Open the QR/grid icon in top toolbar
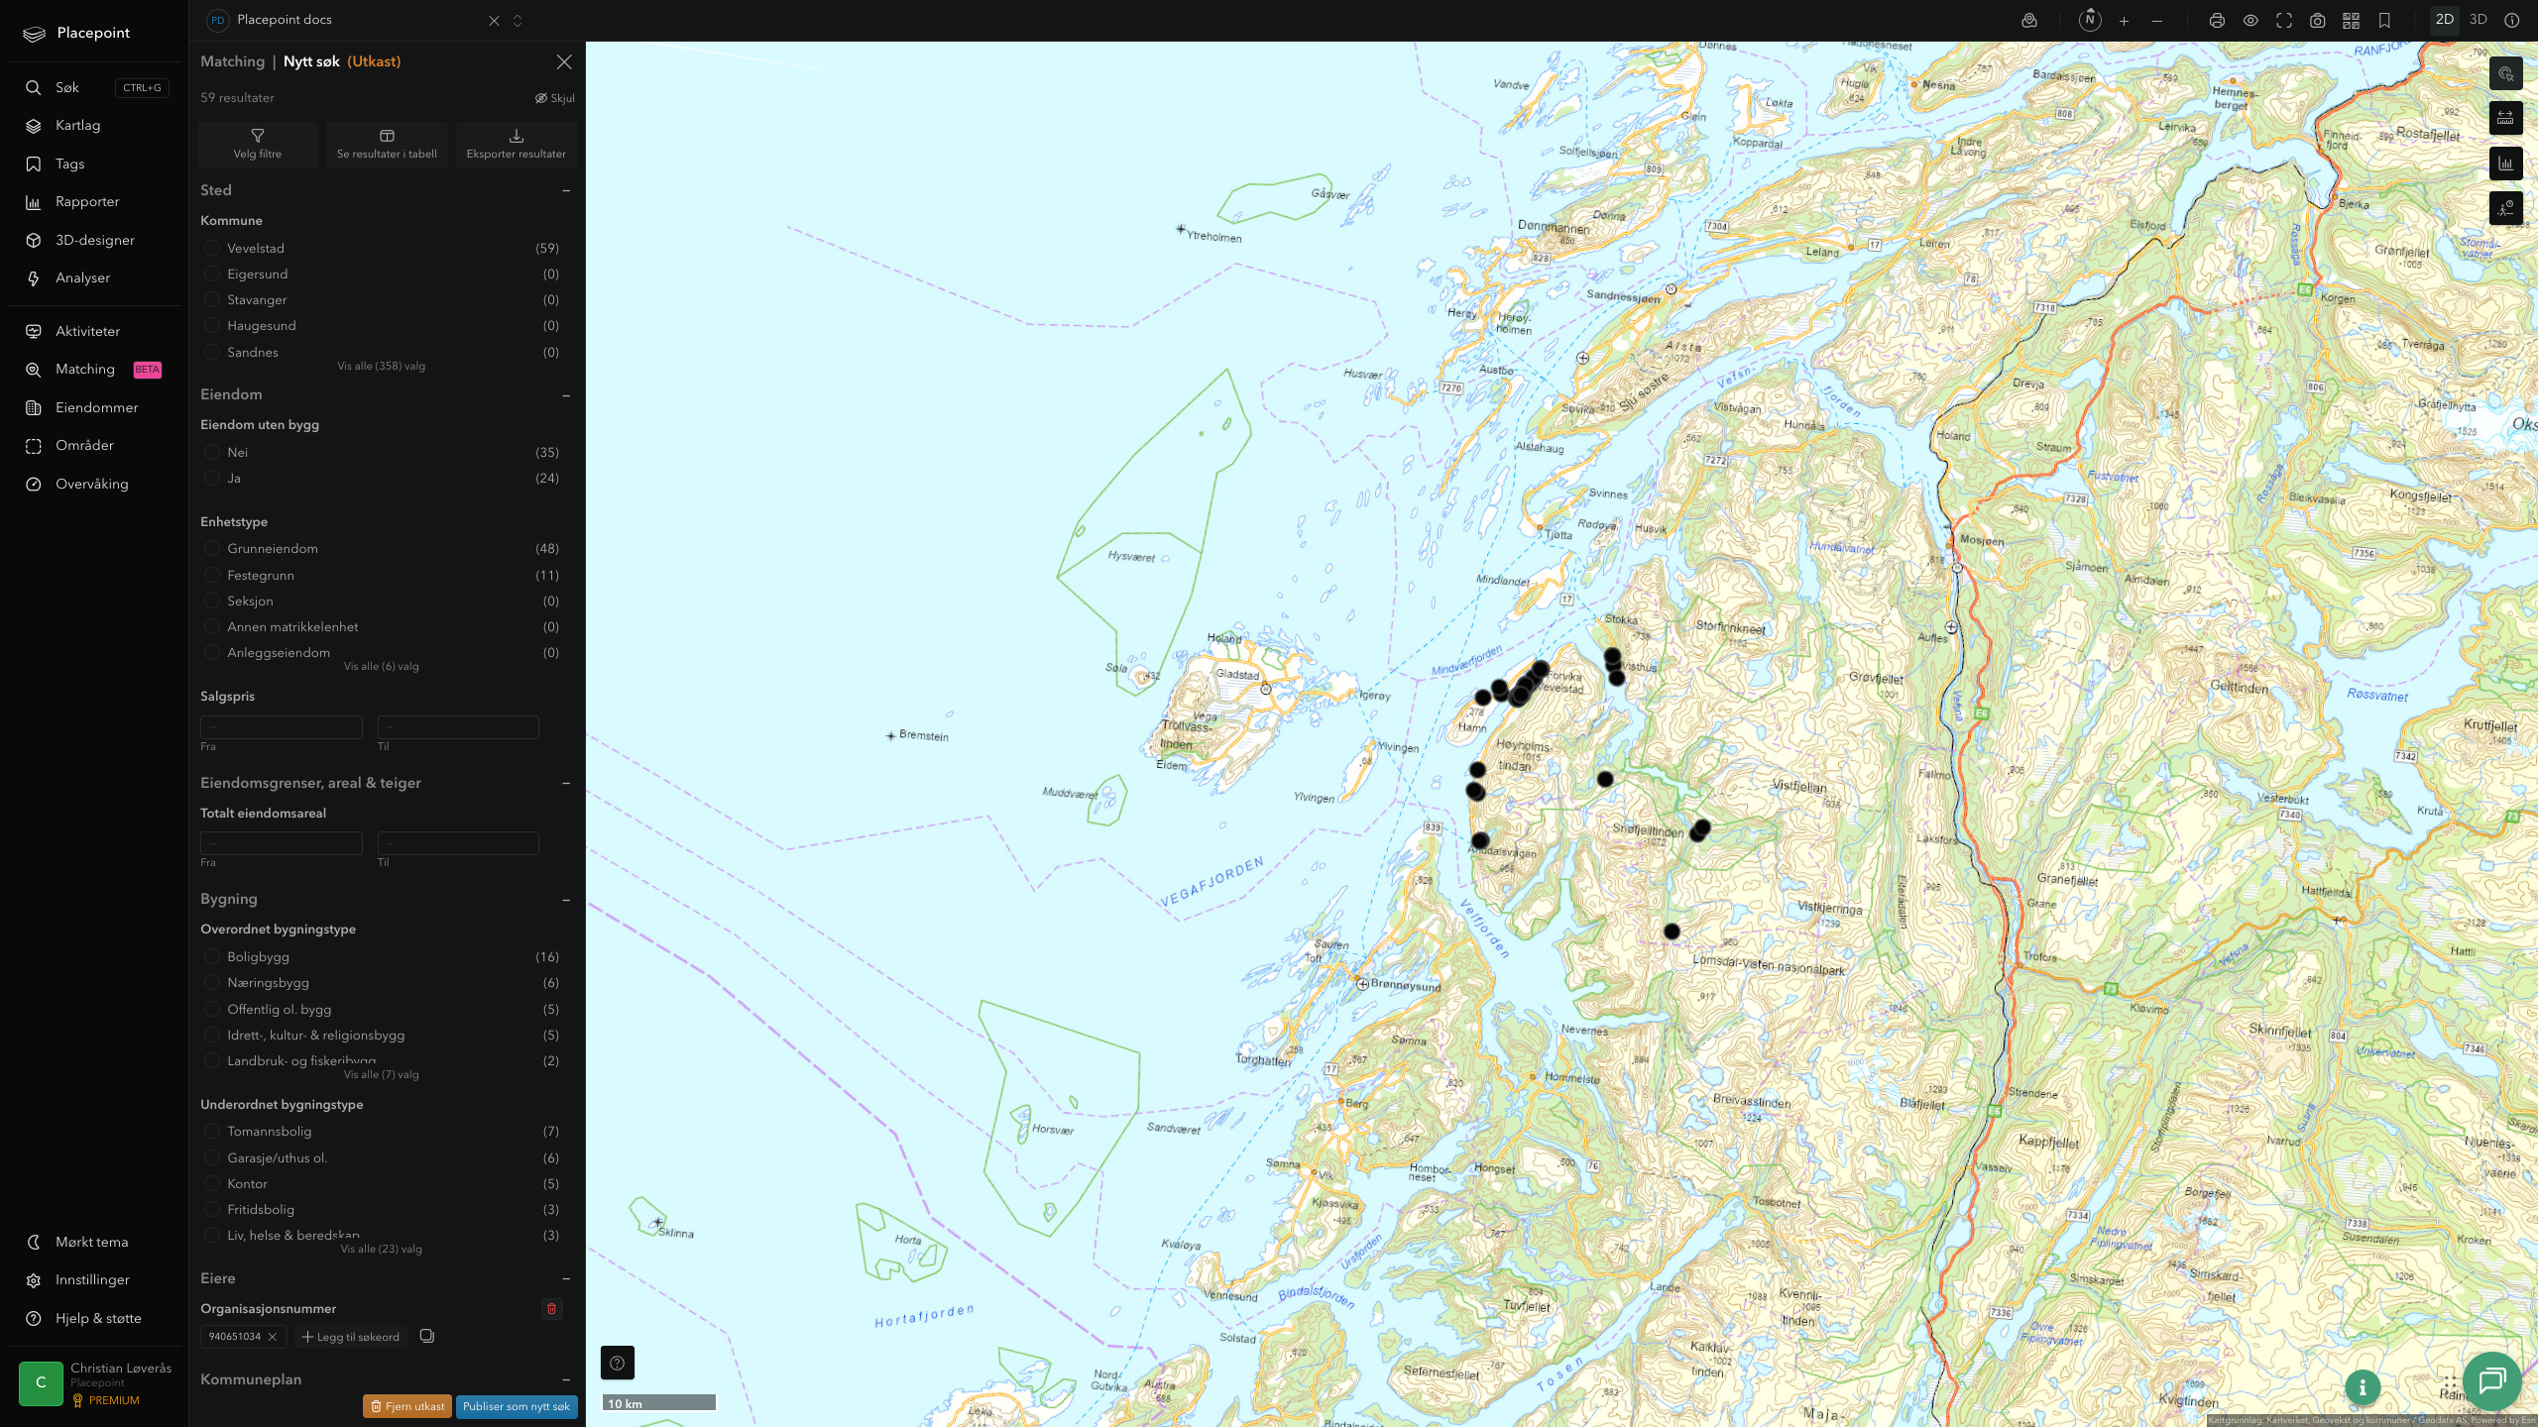The image size is (2538, 1427). coord(2351,21)
